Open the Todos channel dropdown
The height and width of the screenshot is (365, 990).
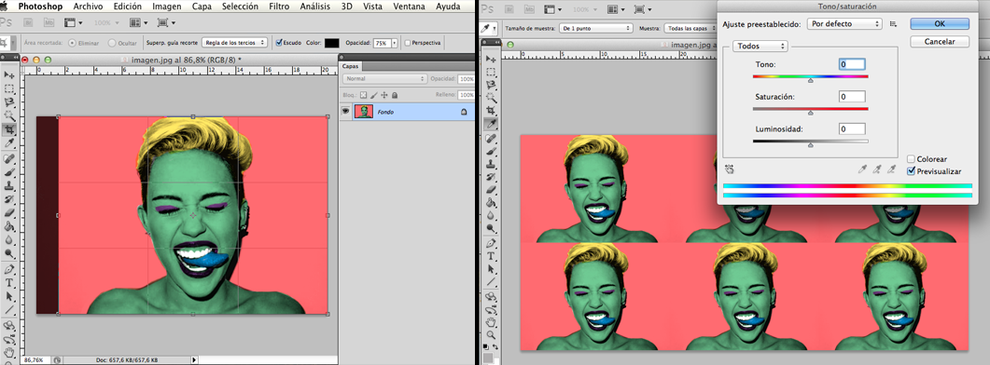click(760, 46)
